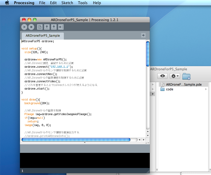Image resolution: width=211 pixels, height=175 pixels.
Task: Open the File menu
Action: point(42,3)
